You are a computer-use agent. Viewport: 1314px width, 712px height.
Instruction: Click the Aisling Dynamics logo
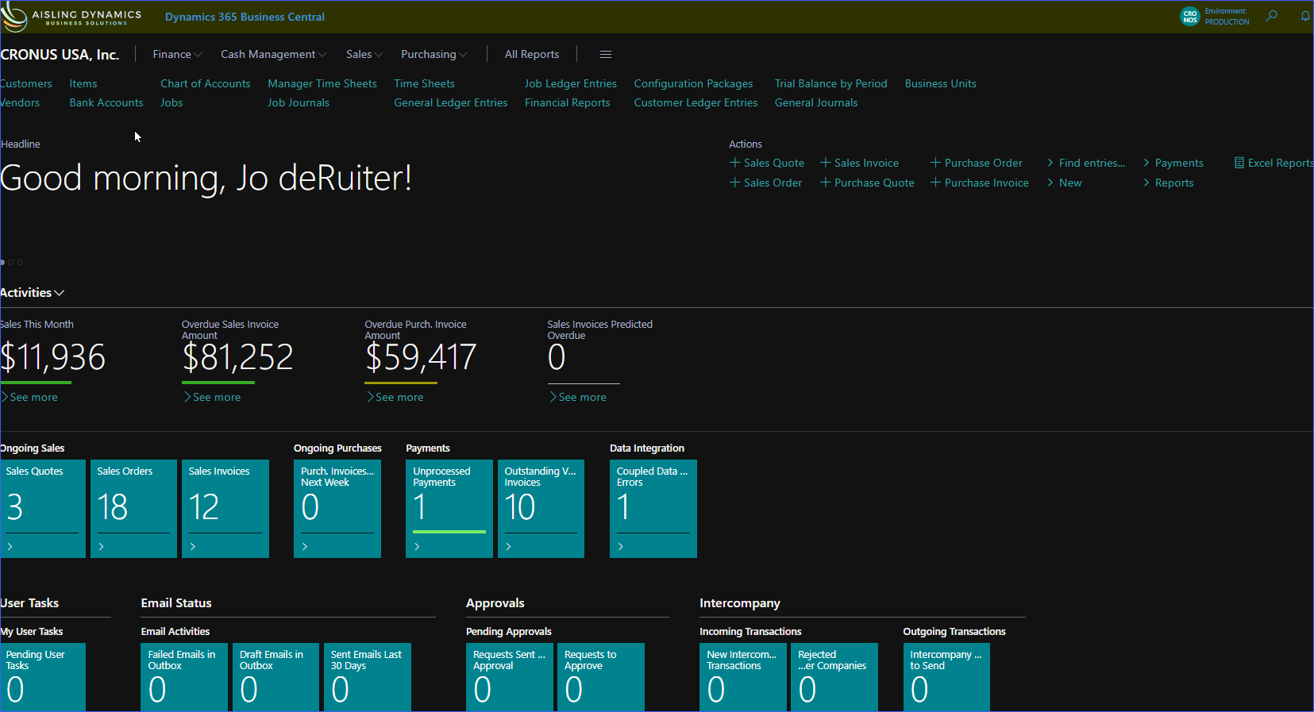pyautogui.click(x=71, y=17)
